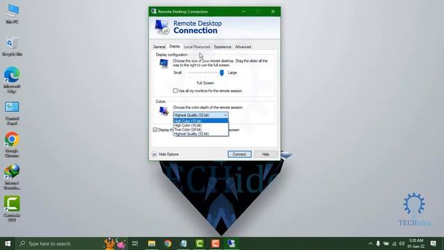Open Task View from the taskbar
Screen dimensions: 444x250
(135, 244)
